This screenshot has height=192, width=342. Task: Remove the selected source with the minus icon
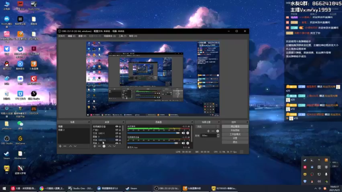[99, 146]
